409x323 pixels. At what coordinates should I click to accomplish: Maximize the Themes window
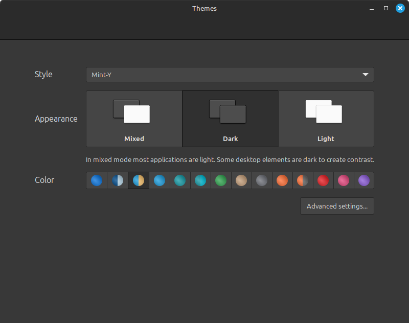point(386,8)
